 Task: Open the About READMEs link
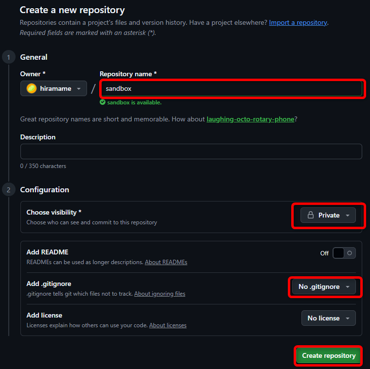click(166, 262)
